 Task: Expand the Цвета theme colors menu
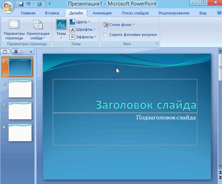coord(80,22)
